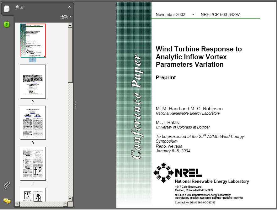Select the partially visible page 5 thumbnail
This screenshot has width=277, height=210.
[x=33, y=195]
